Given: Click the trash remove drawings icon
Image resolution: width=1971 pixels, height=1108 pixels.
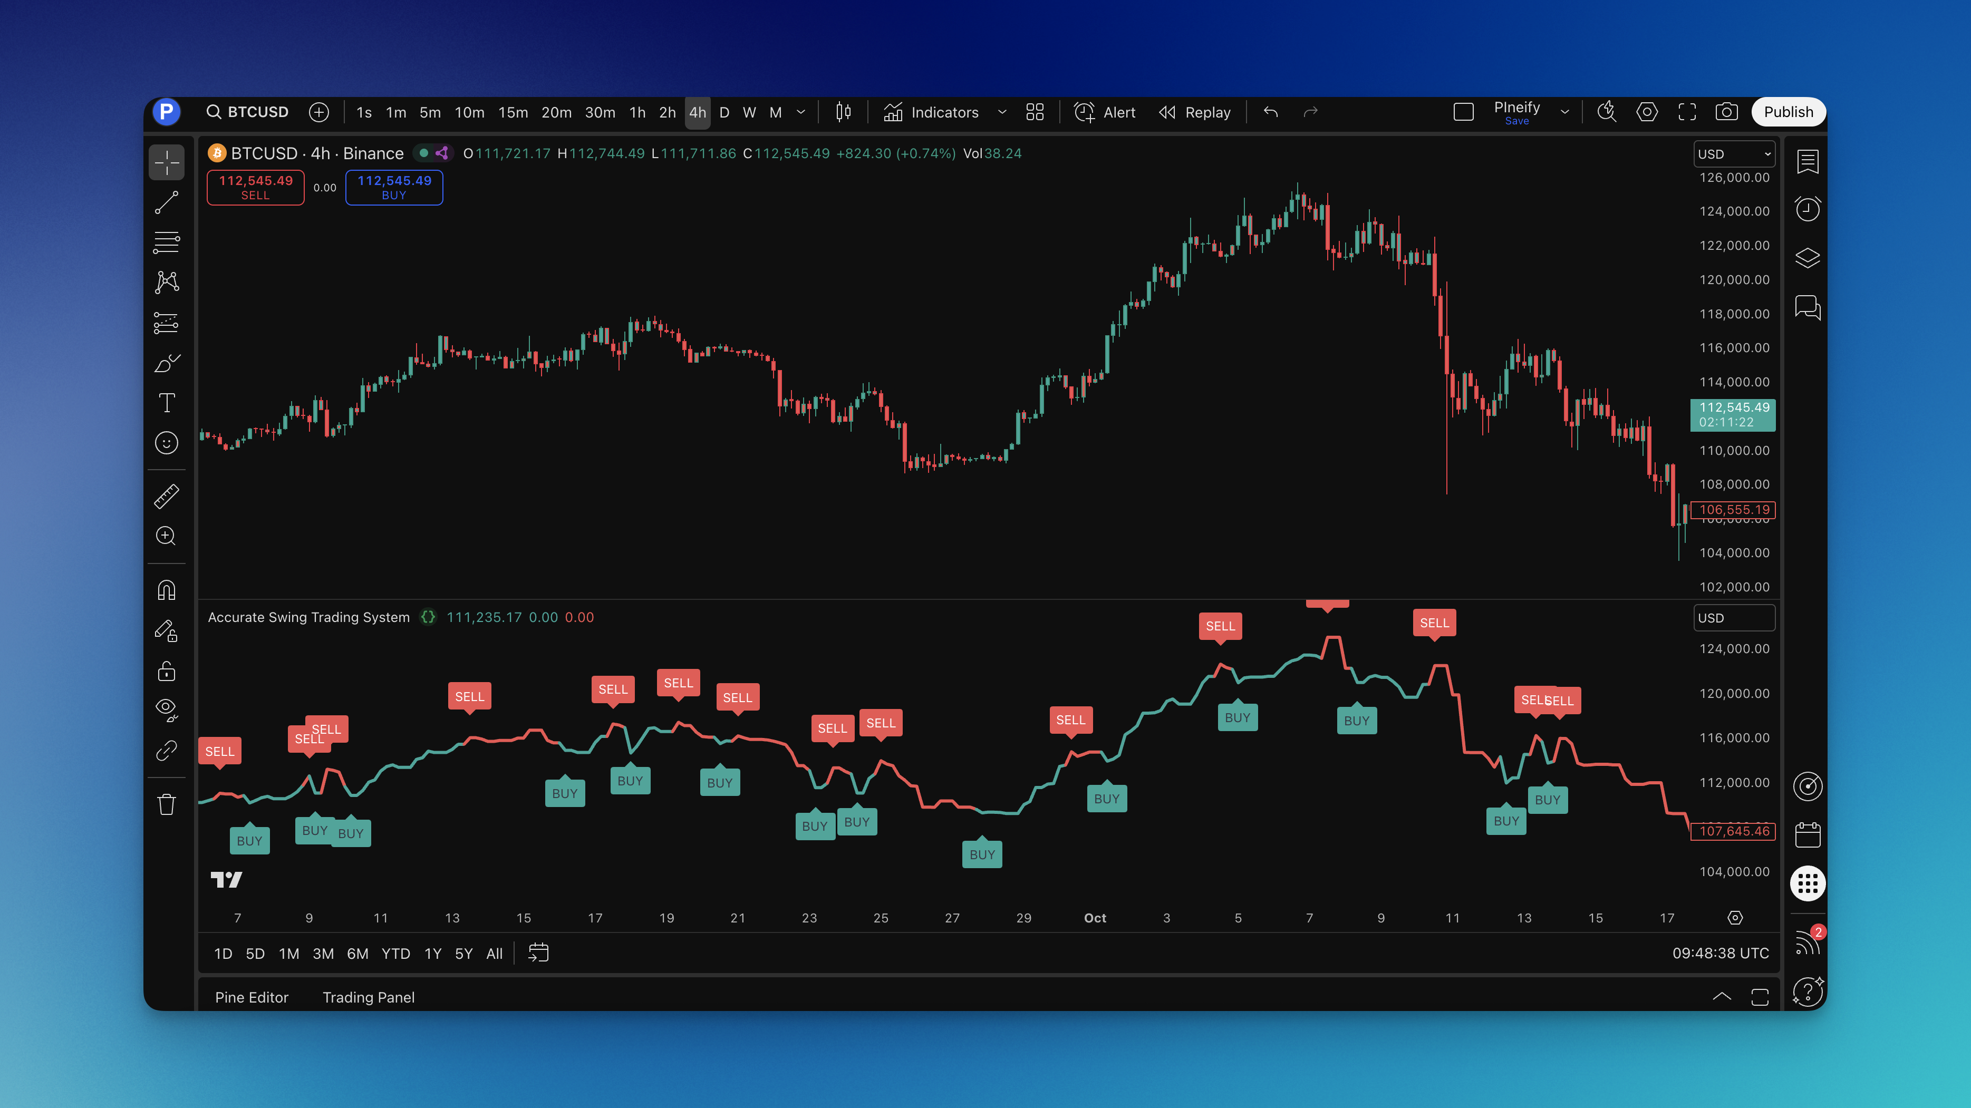Looking at the screenshot, I should click(x=167, y=804).
